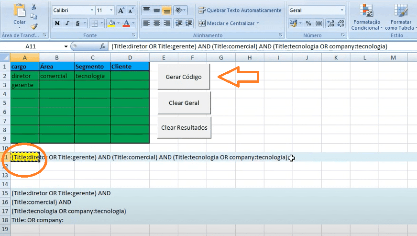Open the Calibri font name dropdown

click(x=91, y=10)
